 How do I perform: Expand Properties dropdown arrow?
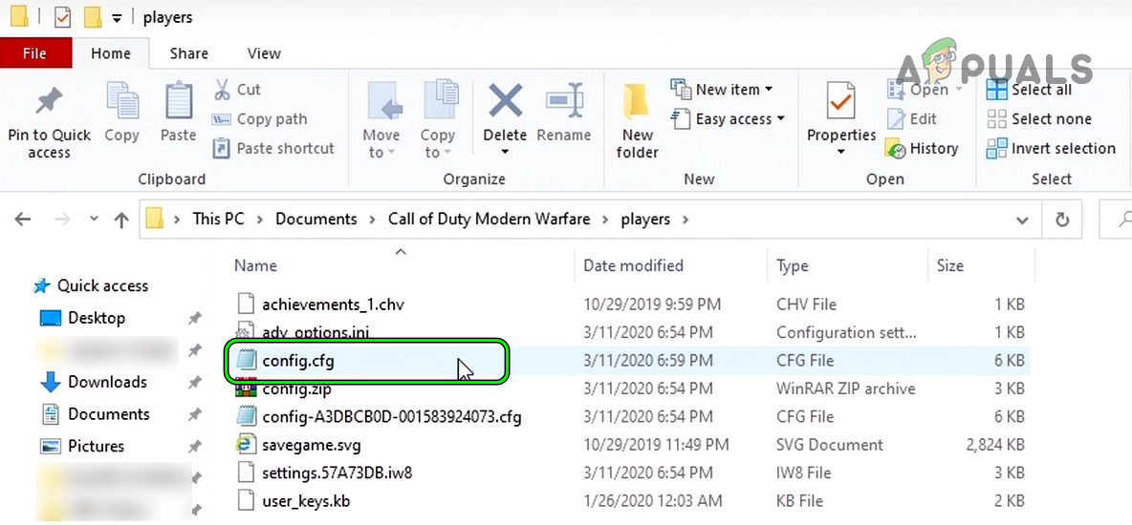(841, 152)
